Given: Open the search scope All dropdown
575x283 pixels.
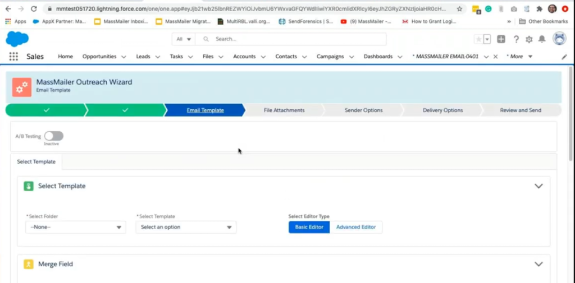Looking at the screenshot, I should click(184, 39).
